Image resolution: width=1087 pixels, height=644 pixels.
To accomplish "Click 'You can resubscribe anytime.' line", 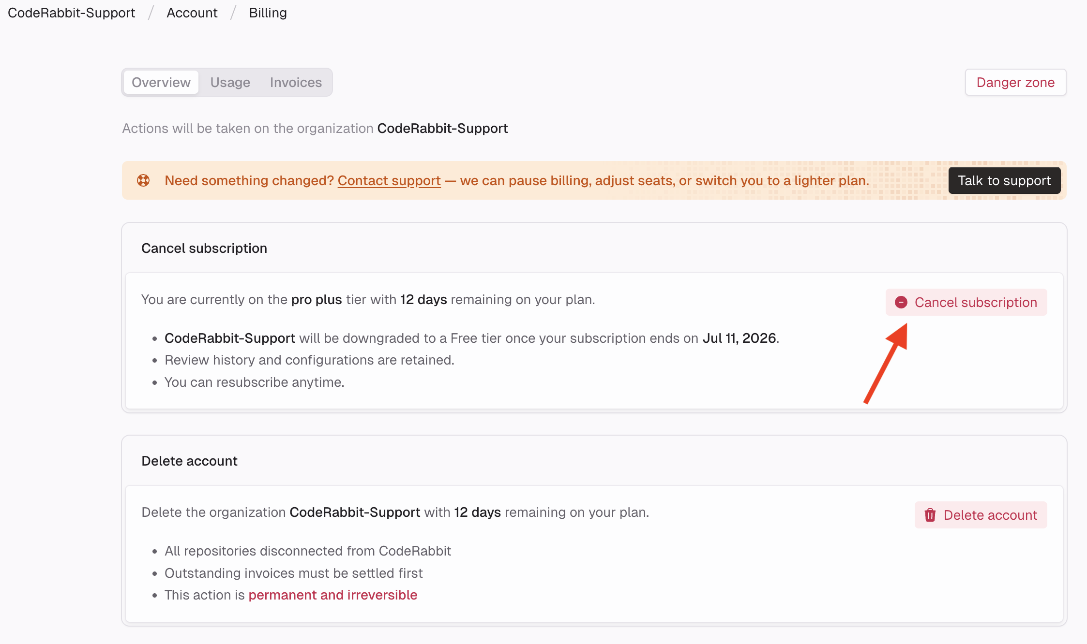I will [x=254, y=382].
